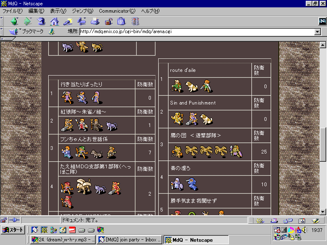
Task: Click the Reload page icon
Action: 41,21
